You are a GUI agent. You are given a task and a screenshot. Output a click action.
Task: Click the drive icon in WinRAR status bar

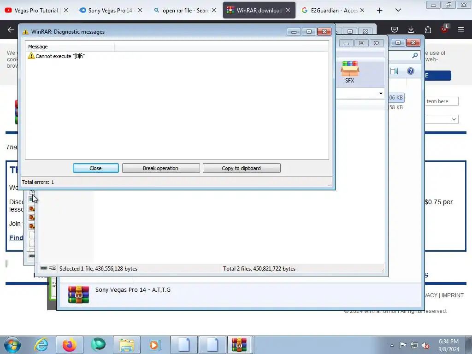(44, 268)
